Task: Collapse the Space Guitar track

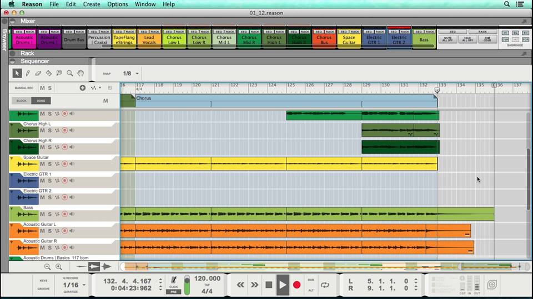Action: pyautogui.click(x=12, y=158)
